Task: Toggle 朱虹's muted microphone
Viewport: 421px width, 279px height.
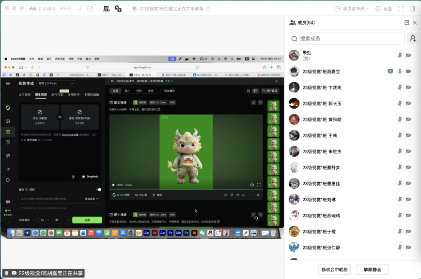Action: 400,55
